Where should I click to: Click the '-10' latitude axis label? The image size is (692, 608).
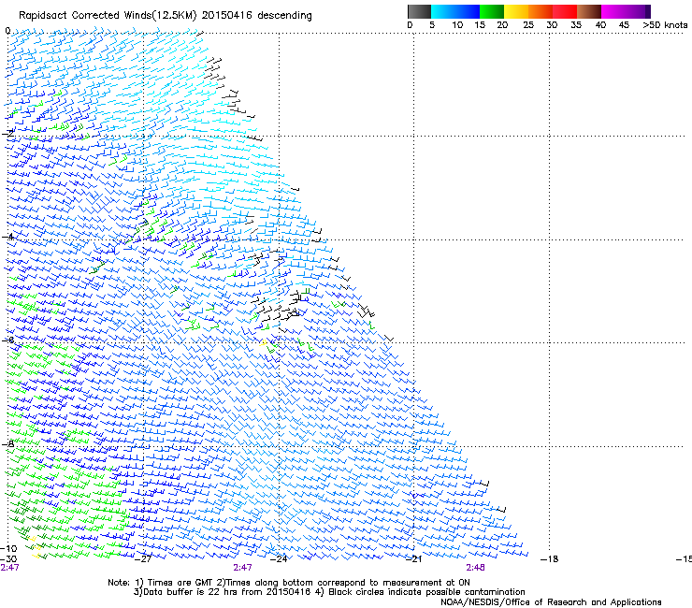pyautogui.click(x=8, y=548)
